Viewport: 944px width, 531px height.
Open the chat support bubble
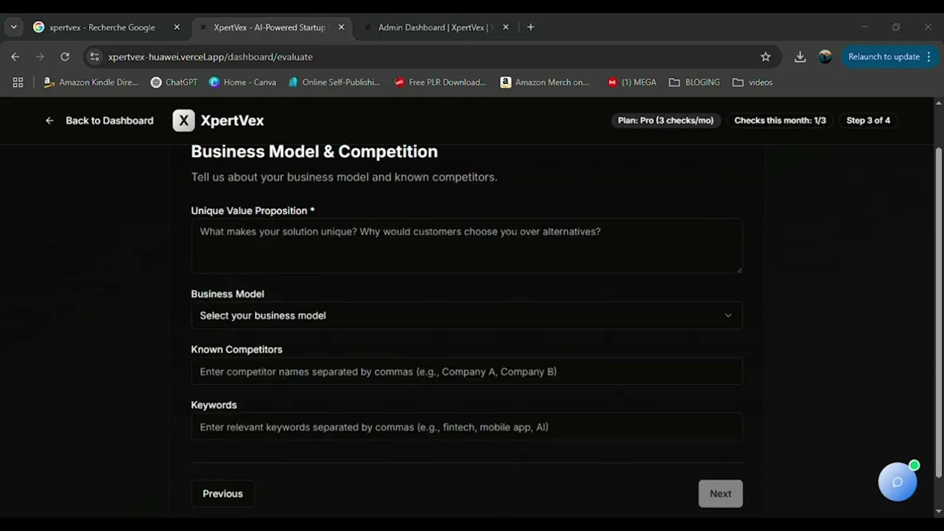point(897,482)
